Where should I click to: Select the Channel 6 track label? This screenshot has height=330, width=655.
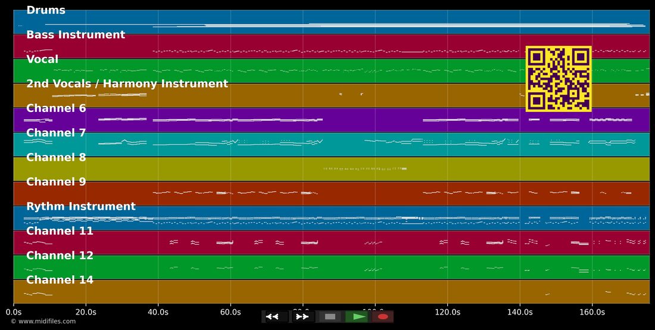pos(56,108)
